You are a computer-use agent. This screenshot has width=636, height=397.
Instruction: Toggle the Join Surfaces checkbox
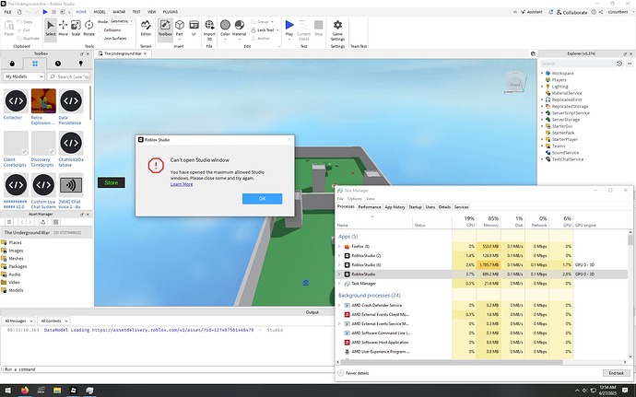coord(100,38)
